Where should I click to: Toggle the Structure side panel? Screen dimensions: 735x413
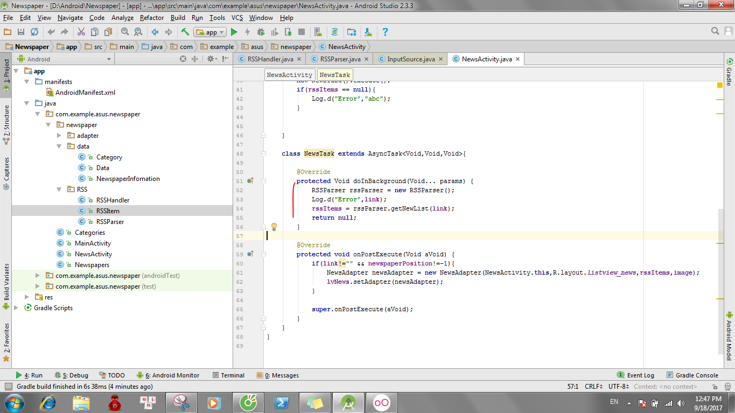(6, 124)
